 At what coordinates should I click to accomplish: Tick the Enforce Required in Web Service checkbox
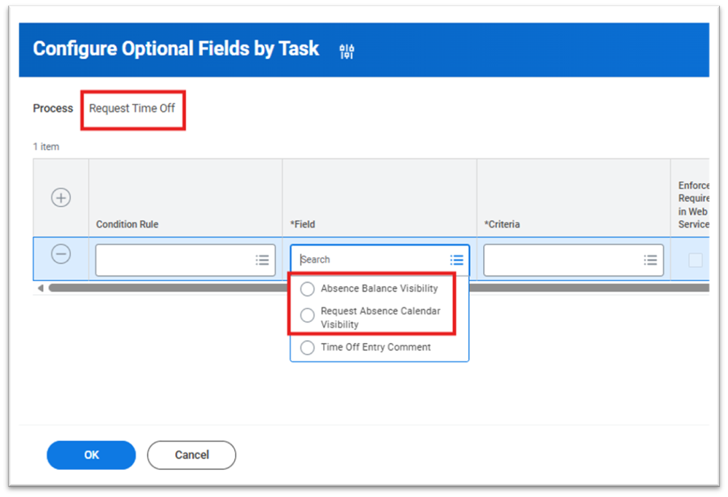pos(695,260)
